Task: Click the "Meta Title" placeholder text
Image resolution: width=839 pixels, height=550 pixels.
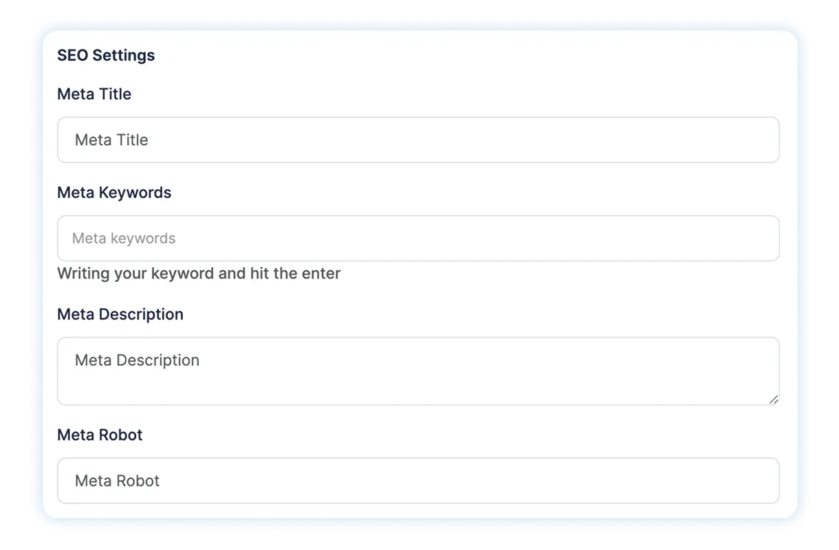Action: pyautogui.click(x=111, y=140)
